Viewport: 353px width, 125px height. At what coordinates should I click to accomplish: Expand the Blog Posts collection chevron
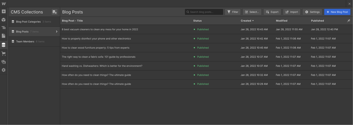tap(57, 32)
